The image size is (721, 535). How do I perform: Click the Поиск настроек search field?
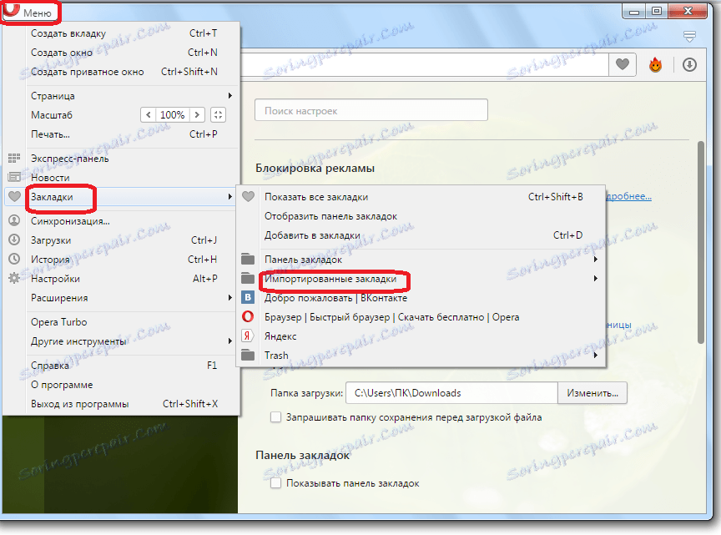[371, 110]
